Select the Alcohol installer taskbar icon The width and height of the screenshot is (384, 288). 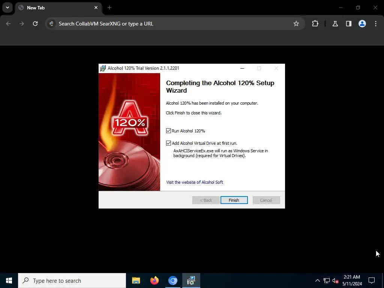click(x=191, y=280)
